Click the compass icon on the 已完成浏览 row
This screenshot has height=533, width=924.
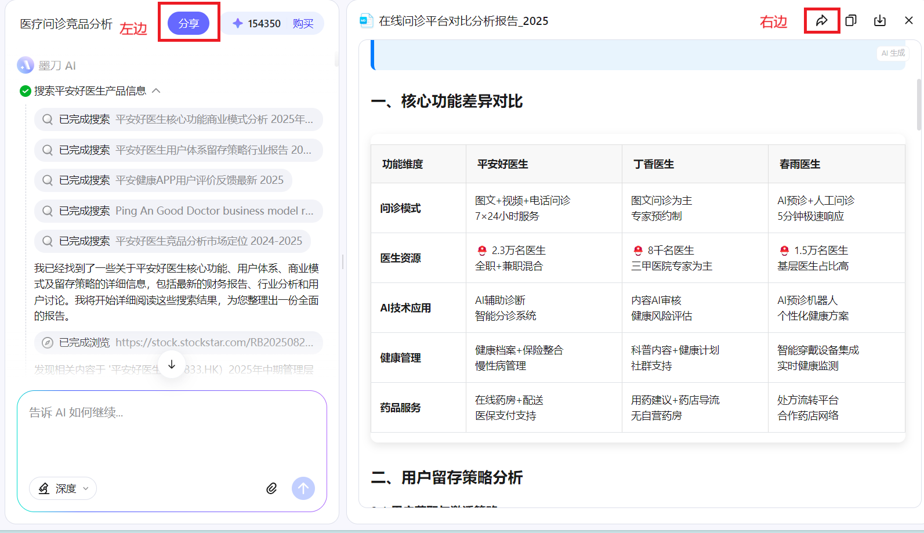(48, 343)
